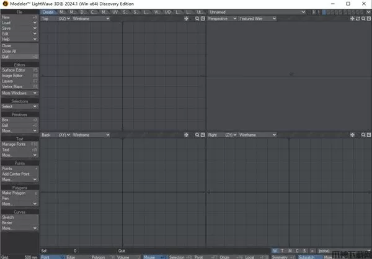Expand the More Windows dropdown
The height and width of the screenshot is (259, 372).
pyautogui.click(x=20, y=93)
